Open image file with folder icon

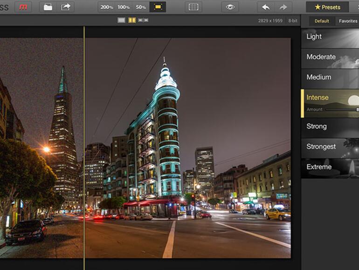click(x=48, y=7)
